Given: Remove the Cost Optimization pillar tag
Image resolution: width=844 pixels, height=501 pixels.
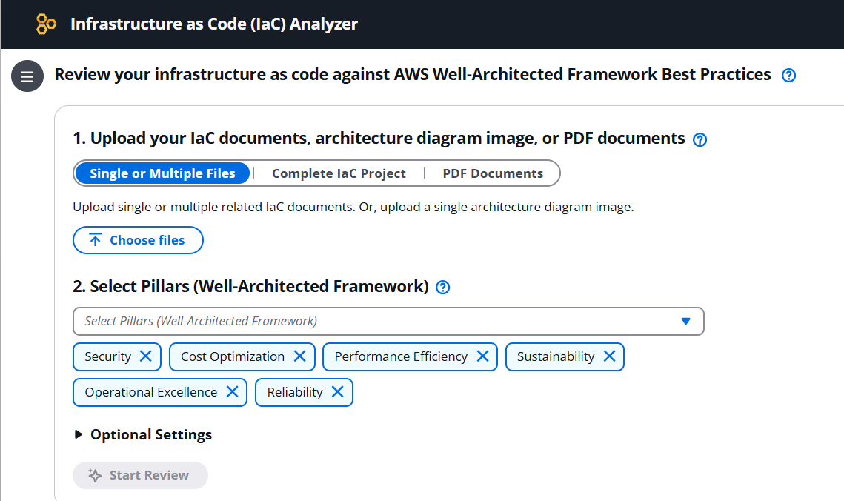Looking at the screenshot, I should (300, 356).
